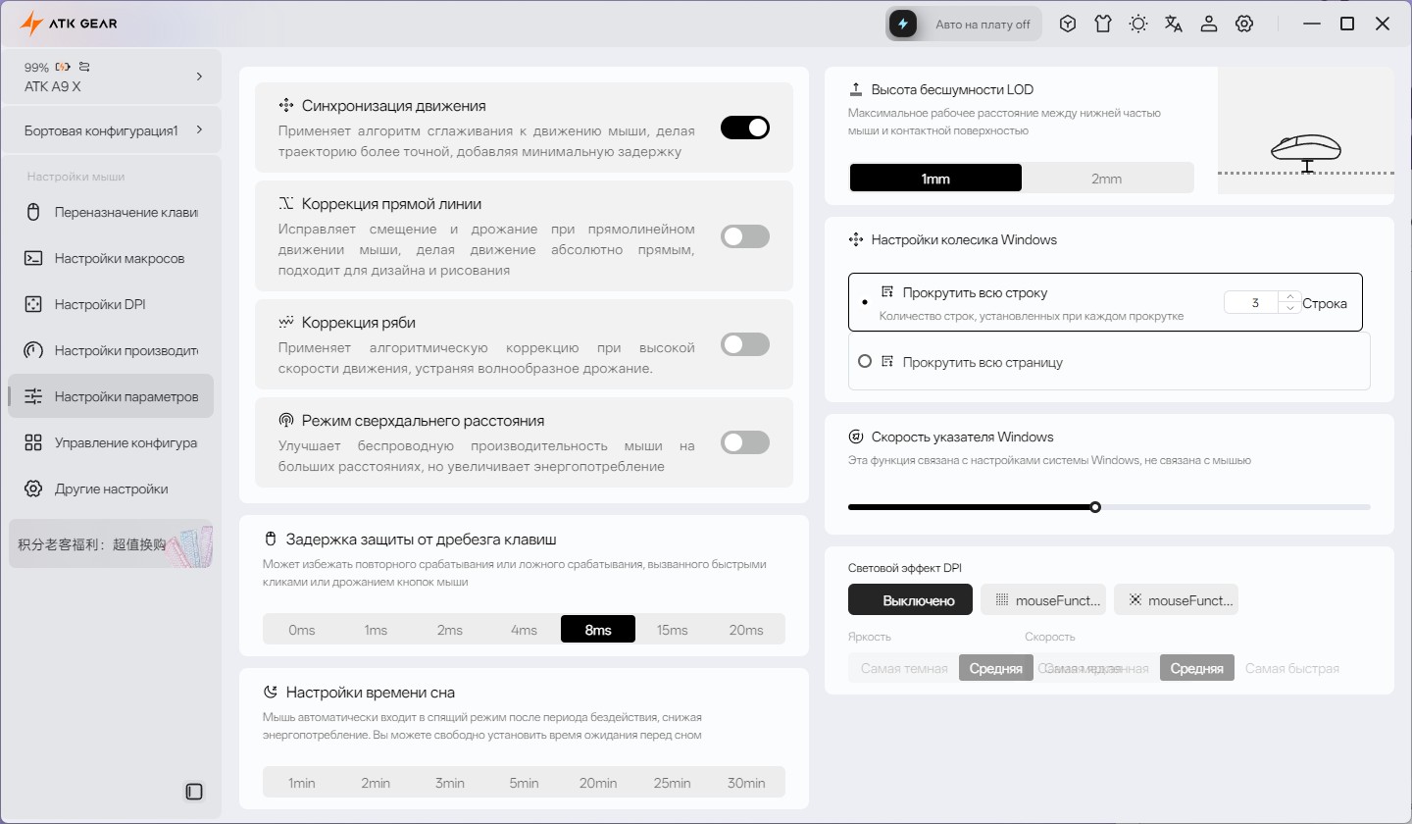Expand the ATK A9 X device chevron
Image resolution: width=1412 pixels, height=824 pixels.
[199, 76]
